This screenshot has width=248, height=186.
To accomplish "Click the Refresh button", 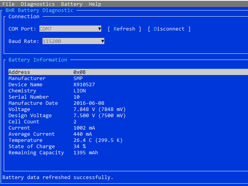I will (x=124, y=29).
